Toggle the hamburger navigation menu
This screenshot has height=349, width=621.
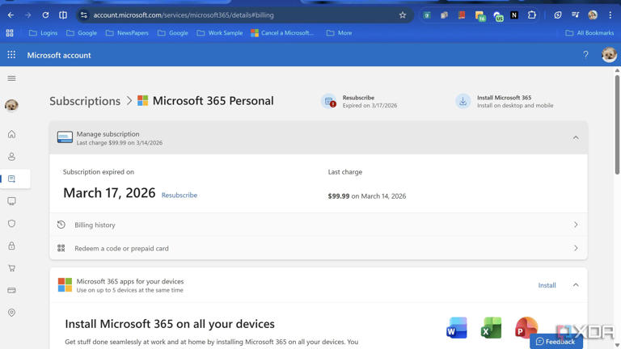click(x=11, y=78)
